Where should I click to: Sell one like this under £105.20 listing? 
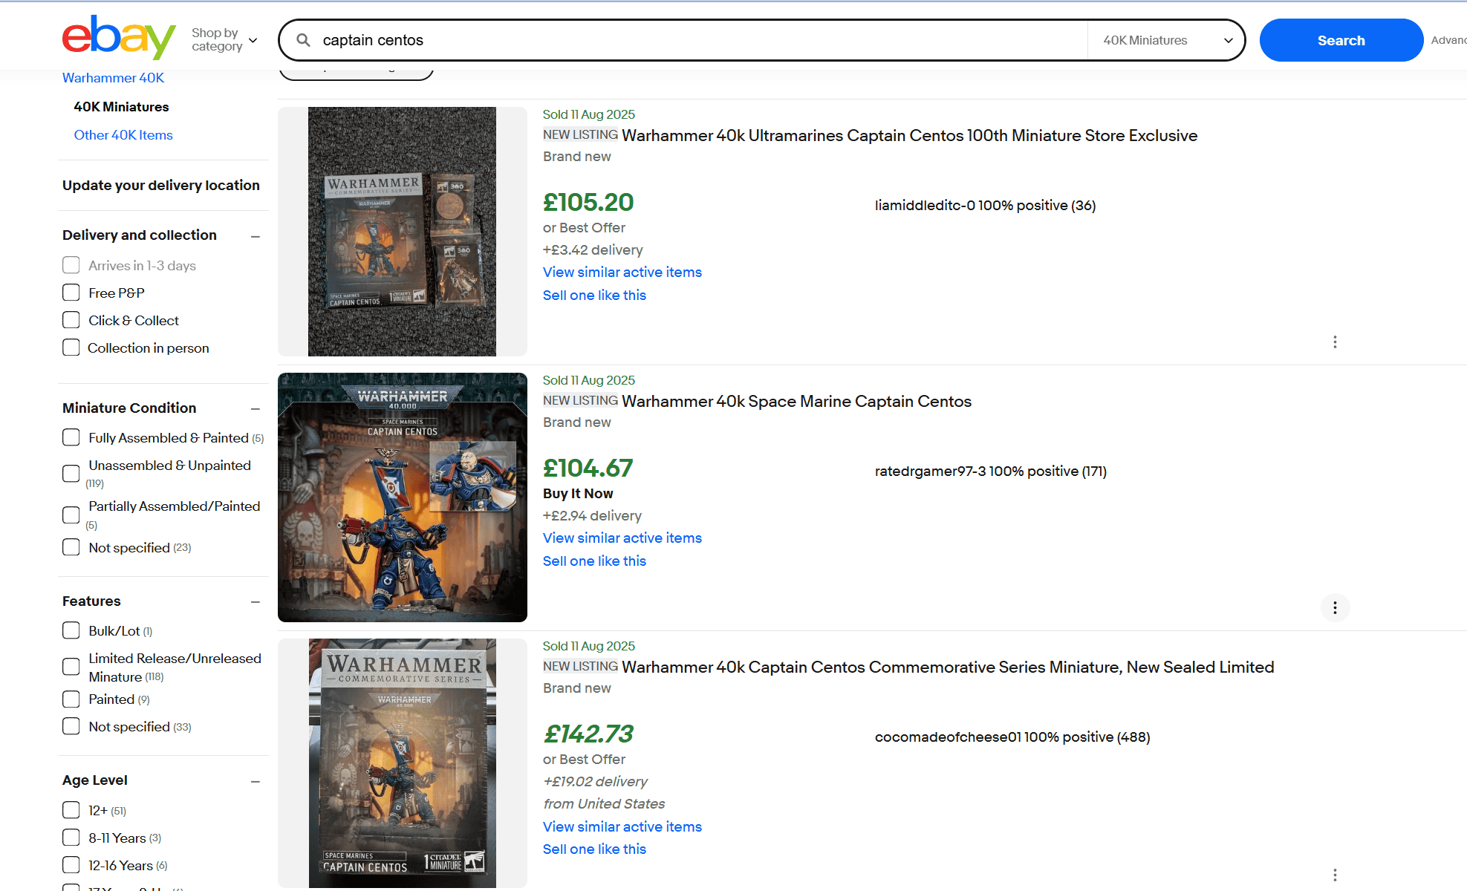pyautogui.click(x=594, y=296)
